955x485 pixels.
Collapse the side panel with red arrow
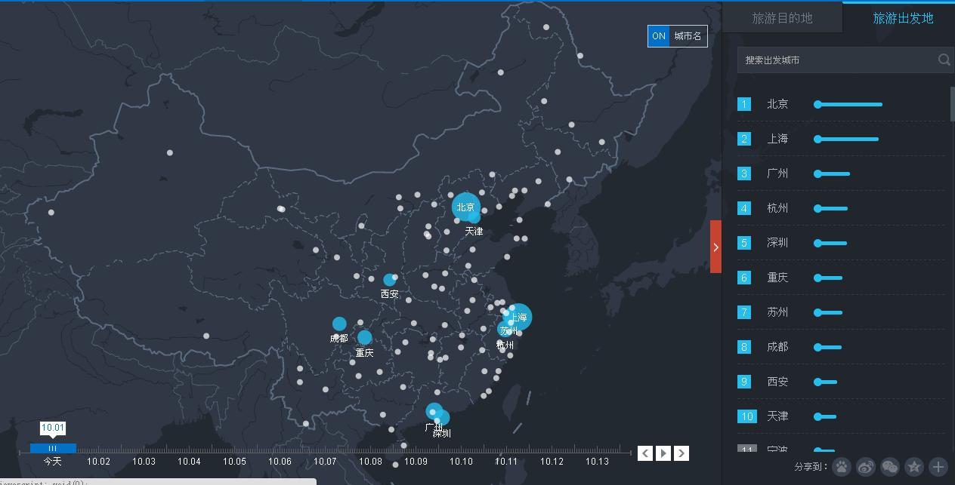coord(715,247)
